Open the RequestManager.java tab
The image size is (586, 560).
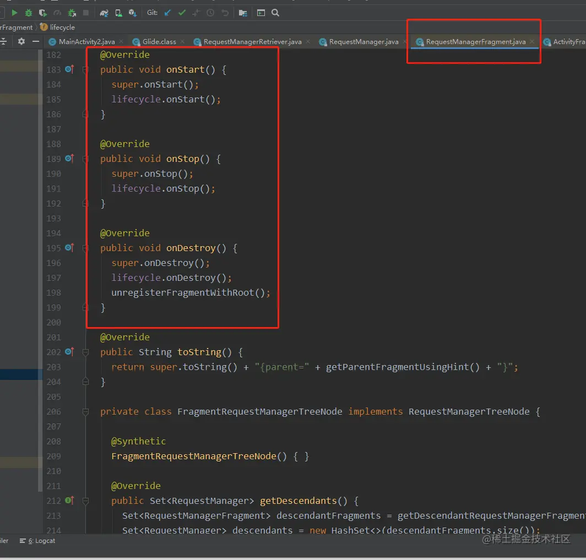tap(363, 42)
